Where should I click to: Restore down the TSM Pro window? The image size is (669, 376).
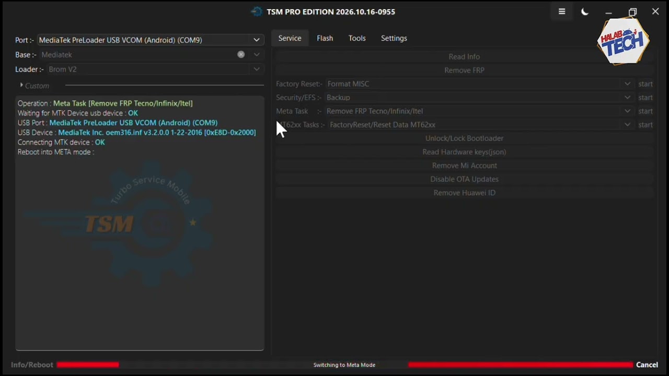[x=632, y=11]
